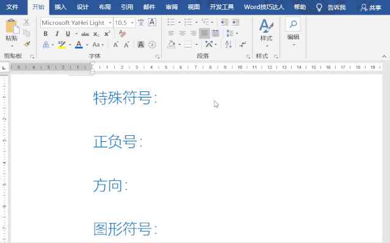Apply the yellow text highlight color
The width and height of the screenshot is (390, 243).
pos(62,45)
